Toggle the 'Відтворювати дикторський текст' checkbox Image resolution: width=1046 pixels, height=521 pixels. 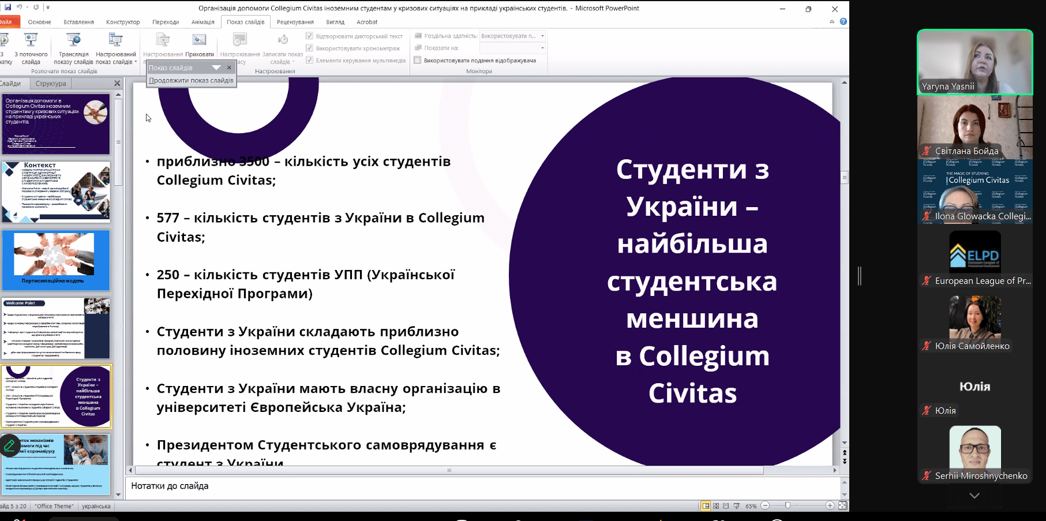(x=309, y=36)
